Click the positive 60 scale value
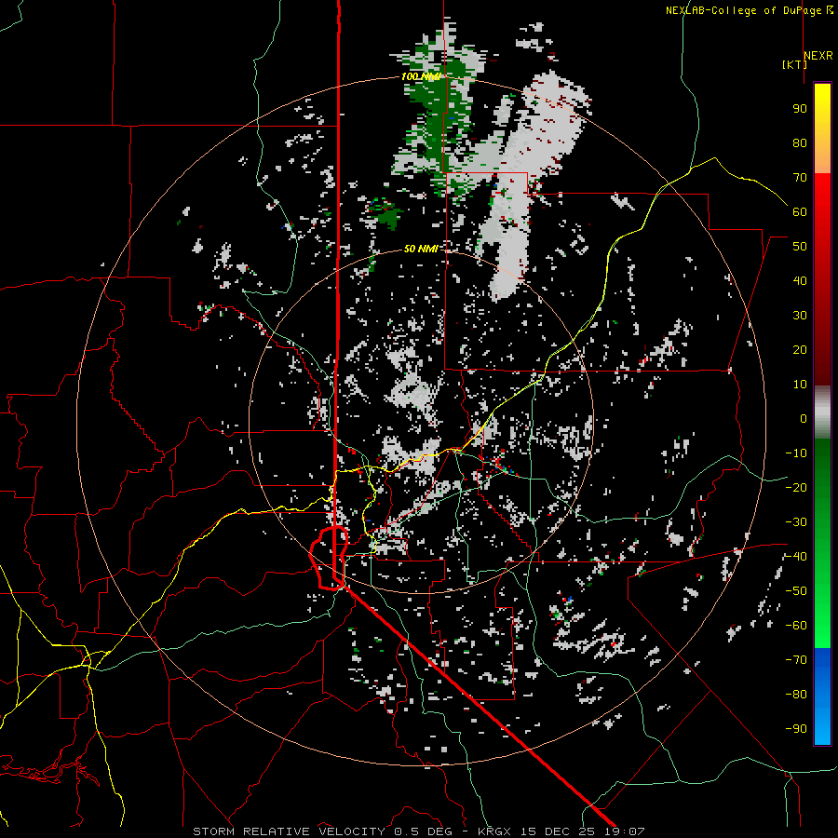The image size is (838, 838). 800,212
